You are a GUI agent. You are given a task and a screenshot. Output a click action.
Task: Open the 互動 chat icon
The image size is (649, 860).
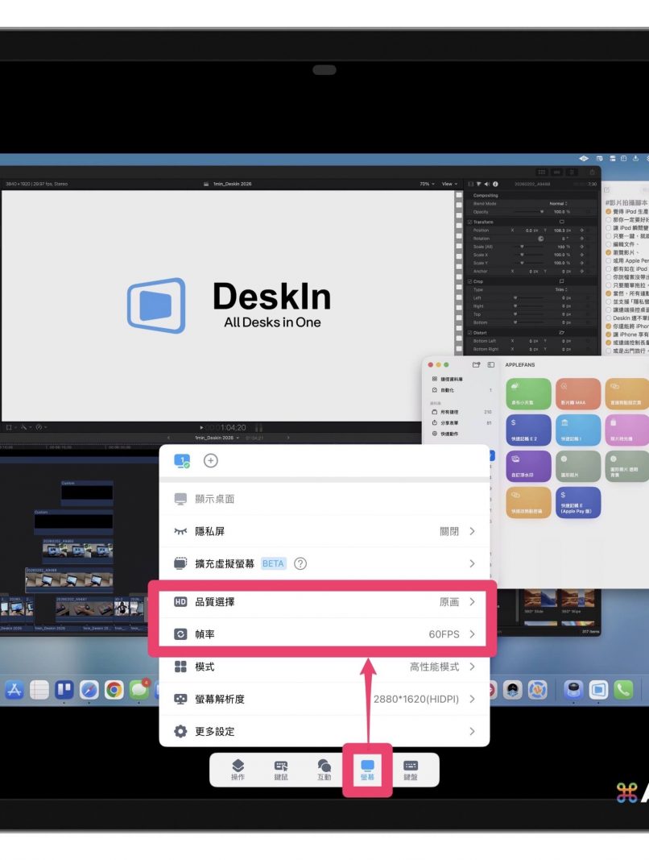tap(324, 769)
